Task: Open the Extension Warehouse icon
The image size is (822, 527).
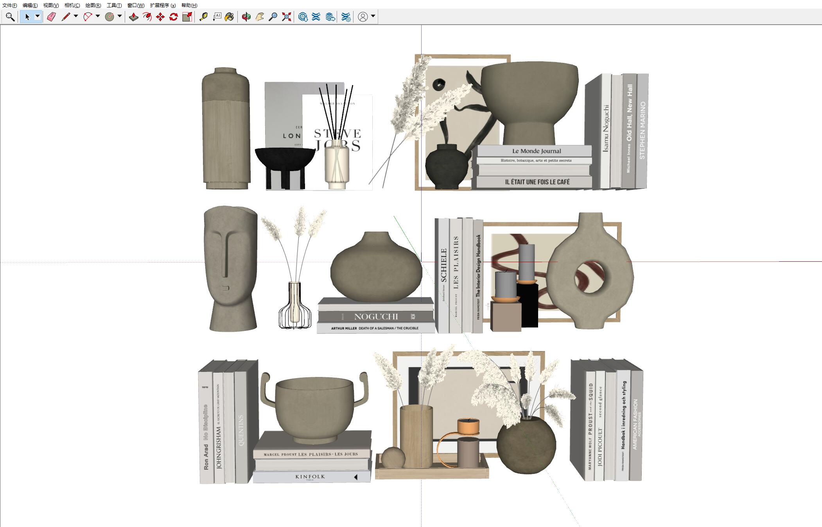Action: point(316,17)
